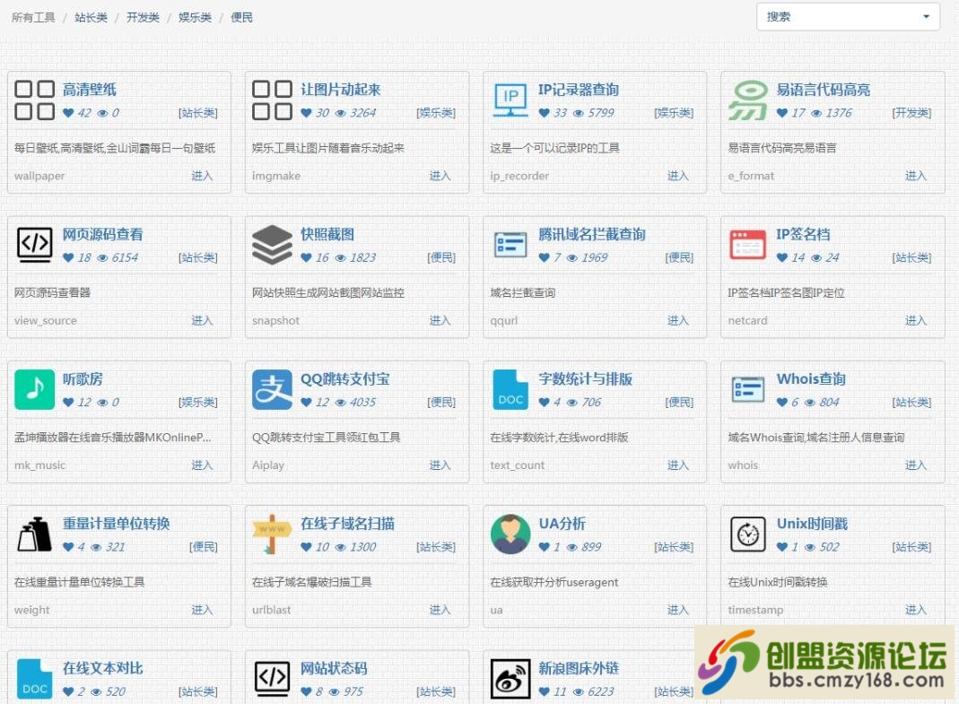Click 进入 on the imgmake card
The height and width of the screenshot is (704, 959).
coord(440,176)
